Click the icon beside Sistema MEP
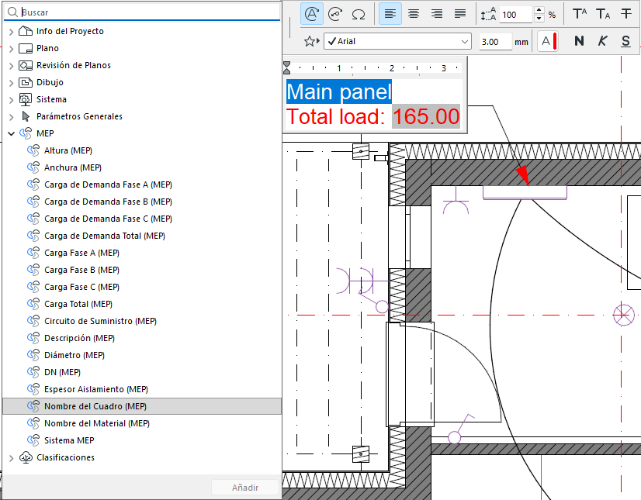The height and width of the screenshot is (500, 641). click(33, 440)
